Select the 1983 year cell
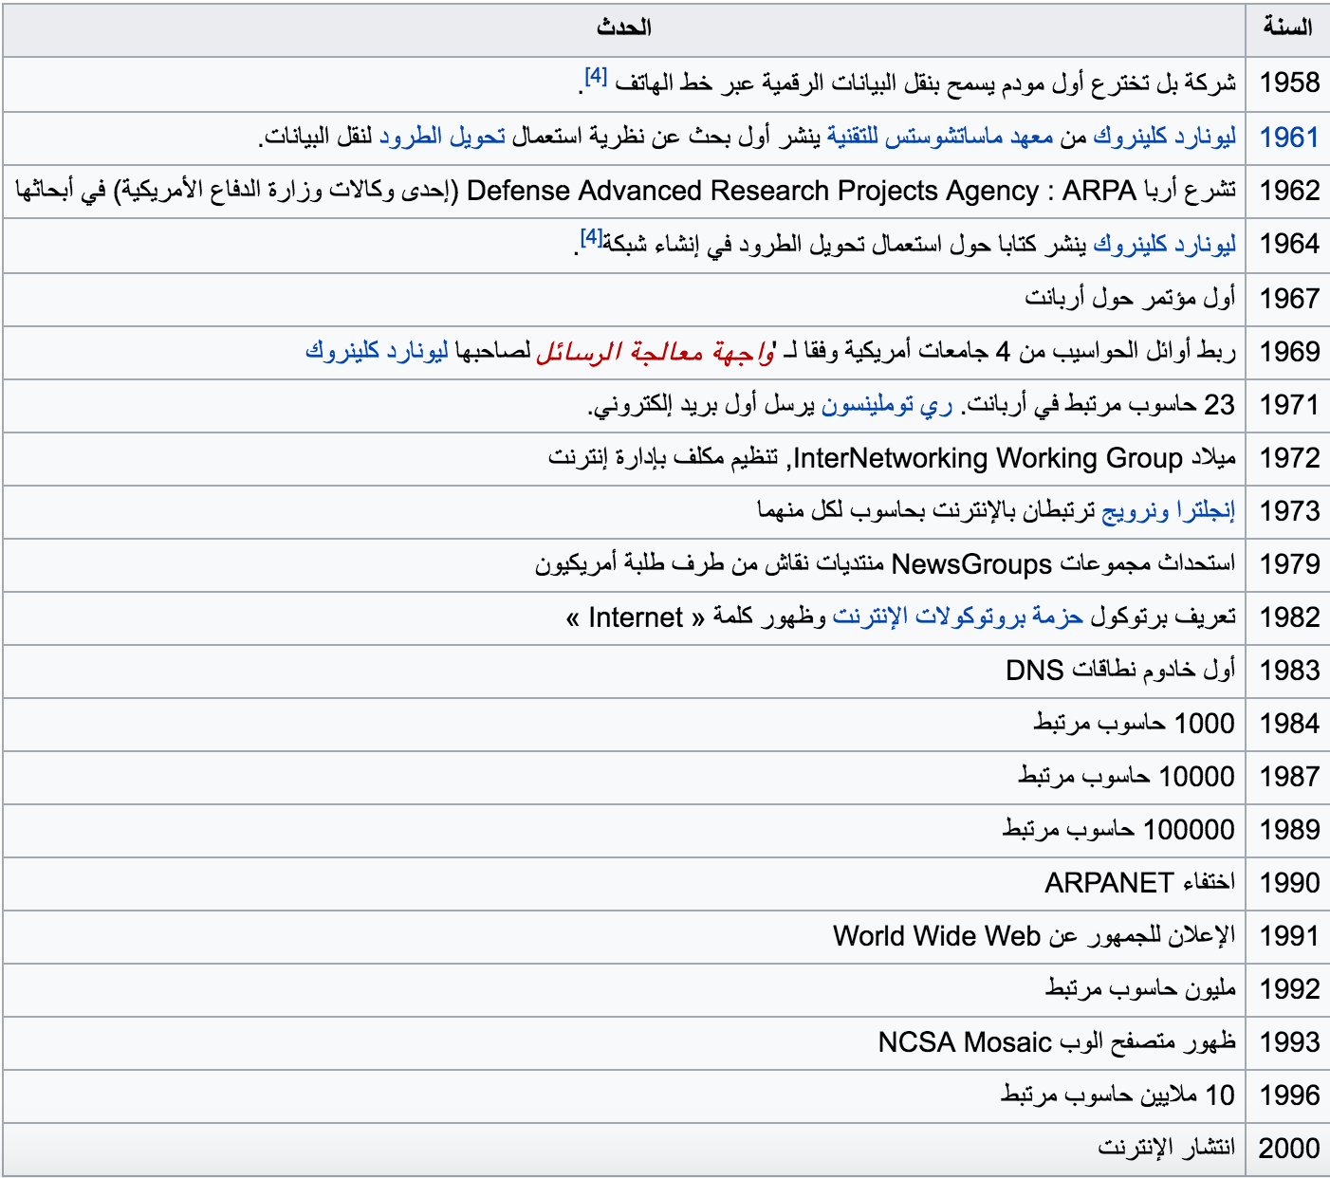This screenshot has width=1330, height=1178. click(1289, 671)
